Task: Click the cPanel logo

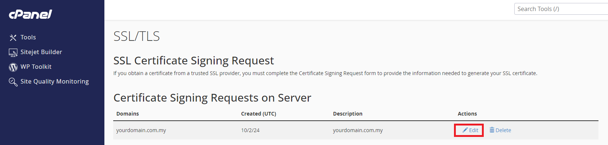Action: click(31, 14)
